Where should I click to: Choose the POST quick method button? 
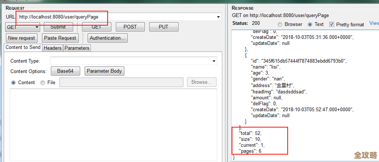click(x=130, y=27)
